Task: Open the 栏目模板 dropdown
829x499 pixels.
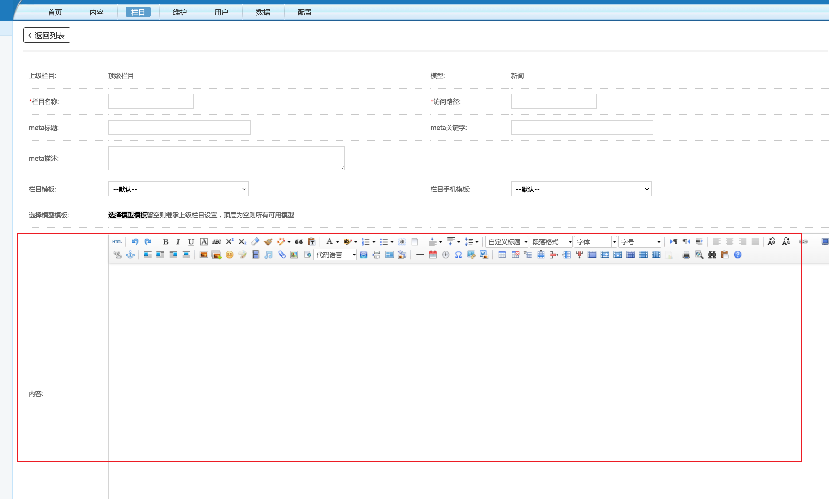Action: (178, 189)
